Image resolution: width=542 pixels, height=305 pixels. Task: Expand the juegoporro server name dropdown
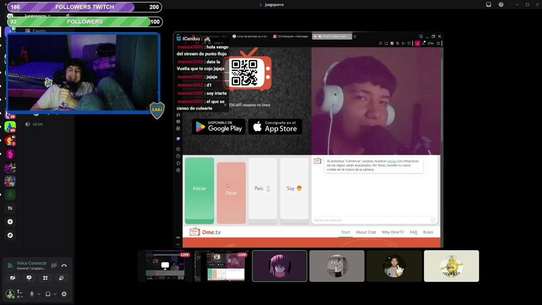[38, 16]
